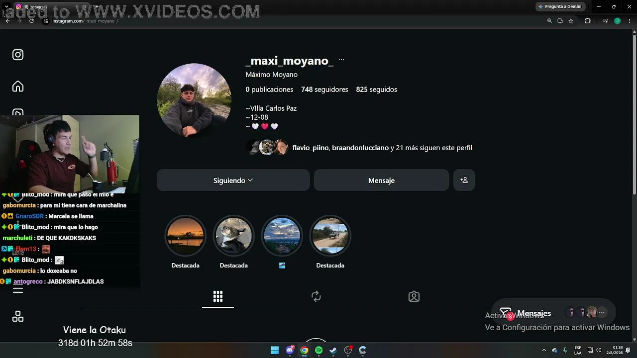Screen dimensions: 637x358
Task: Open profile options (three dots) next to _maxi_moyano_
Action: [341, 60]
